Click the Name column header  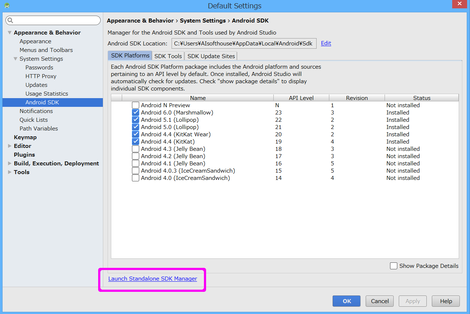pos(198,98)
